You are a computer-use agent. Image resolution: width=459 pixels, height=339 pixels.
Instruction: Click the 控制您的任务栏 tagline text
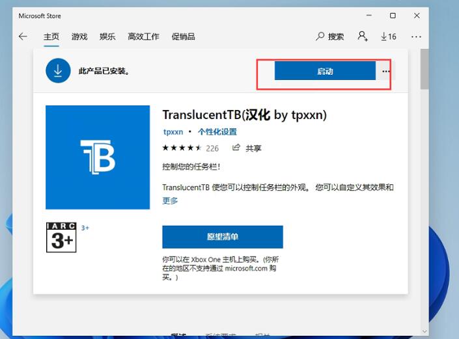tap(191, 167)
